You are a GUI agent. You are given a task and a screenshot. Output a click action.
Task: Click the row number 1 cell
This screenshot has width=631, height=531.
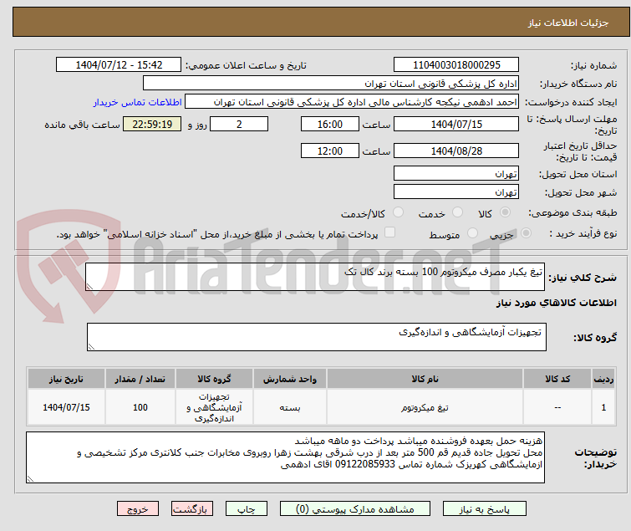(603, 407)
